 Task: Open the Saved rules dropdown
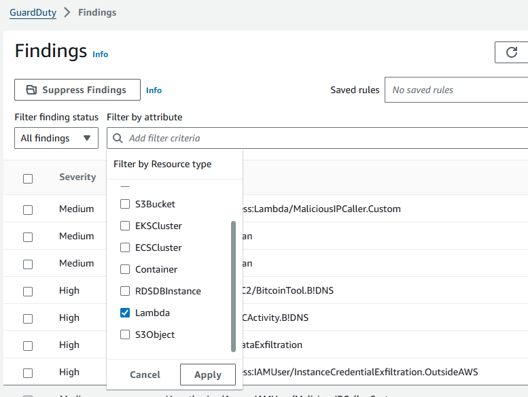pos(456,90)
